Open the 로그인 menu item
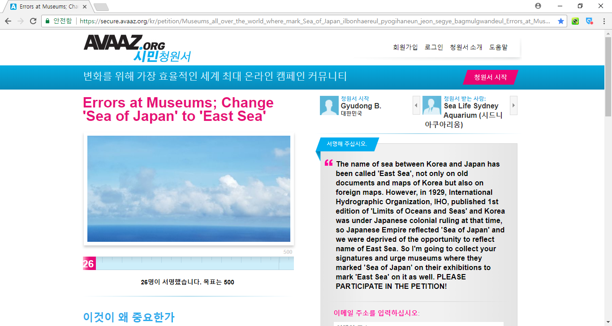 [434, 47]
